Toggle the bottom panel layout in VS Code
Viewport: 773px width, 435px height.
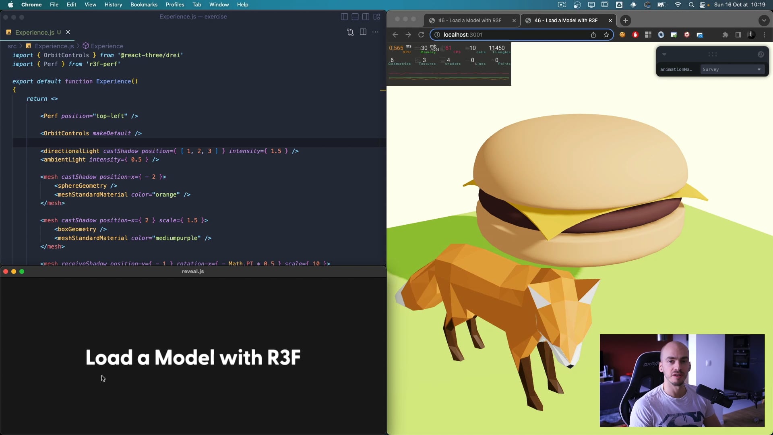tap(355, 17)
